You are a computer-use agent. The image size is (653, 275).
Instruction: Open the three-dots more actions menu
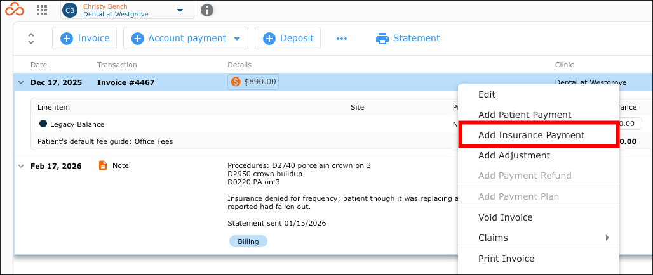342,38
